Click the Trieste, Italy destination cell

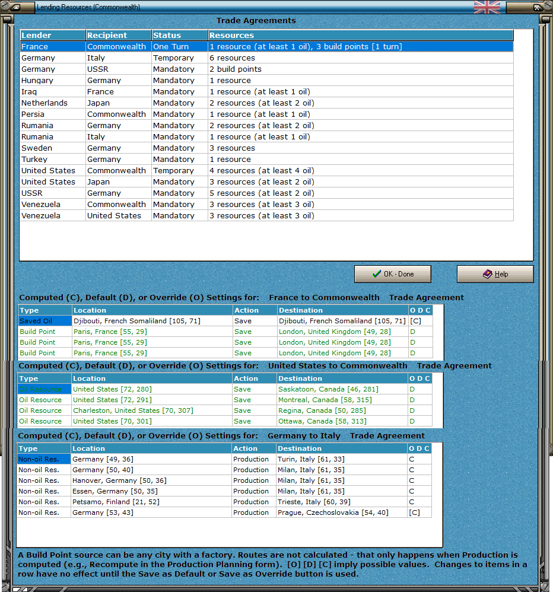pos(341,502)
